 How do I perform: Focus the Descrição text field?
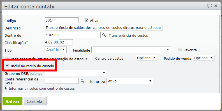104,27
